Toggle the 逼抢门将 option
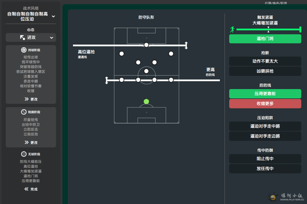Screen dimensions: 307x204 265,39
